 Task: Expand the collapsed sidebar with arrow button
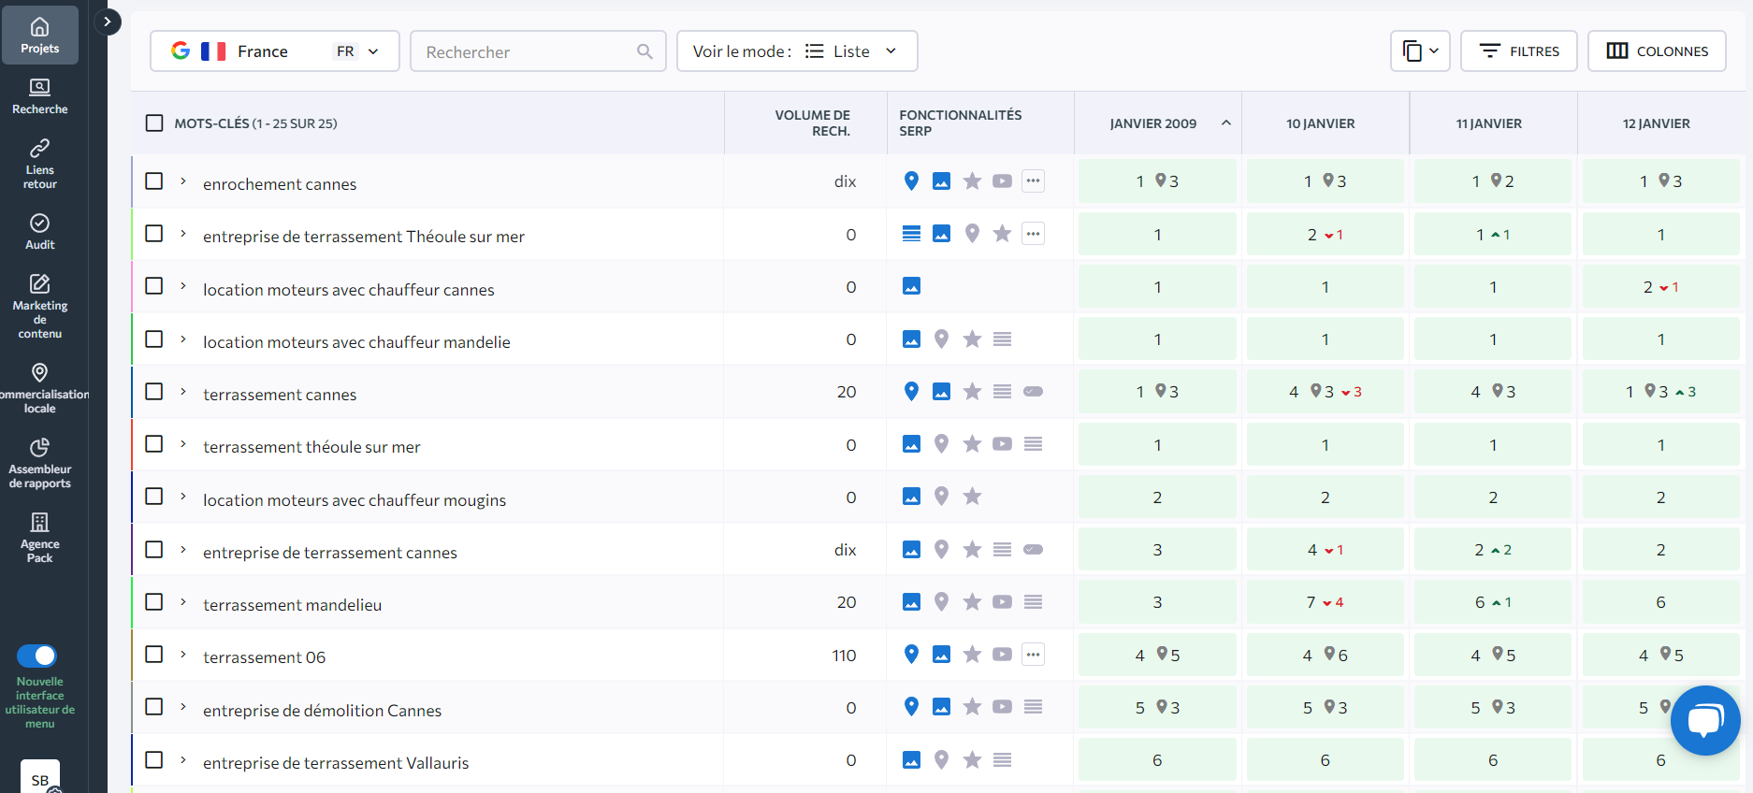pos(108,22)
